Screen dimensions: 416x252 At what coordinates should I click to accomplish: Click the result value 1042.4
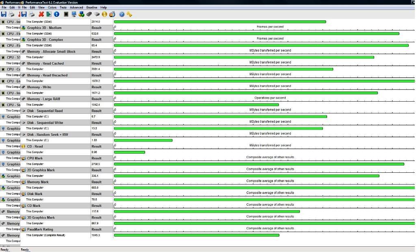click(95, 104)
